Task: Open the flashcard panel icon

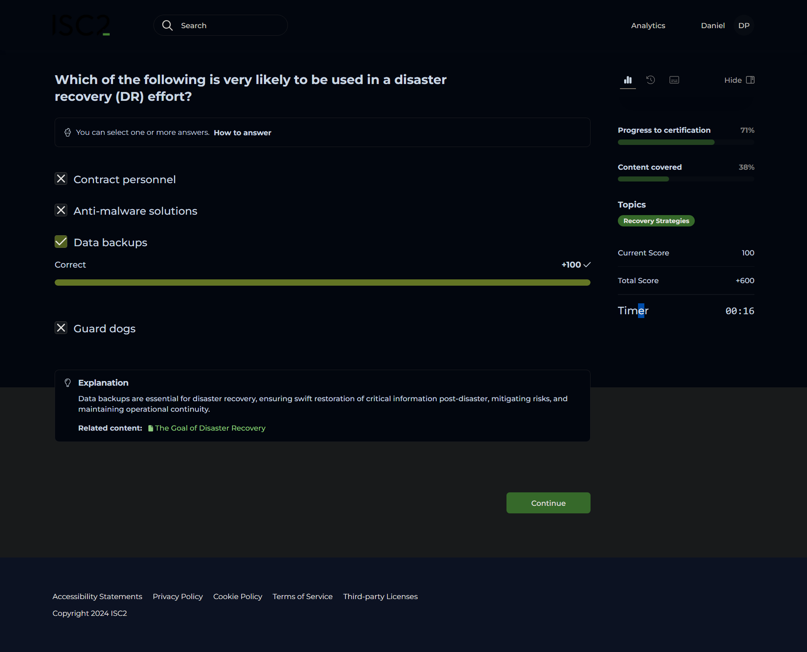Action: point(674,80)
